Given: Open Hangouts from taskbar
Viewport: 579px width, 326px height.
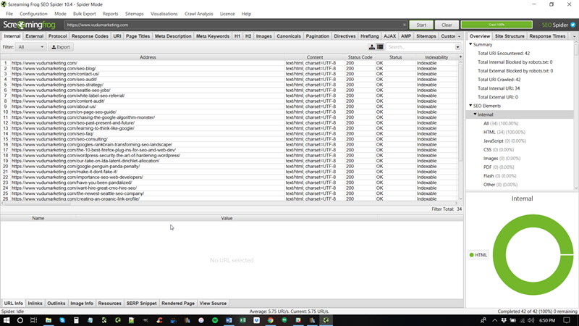Looking at the screenshot, I should point(284,320).
